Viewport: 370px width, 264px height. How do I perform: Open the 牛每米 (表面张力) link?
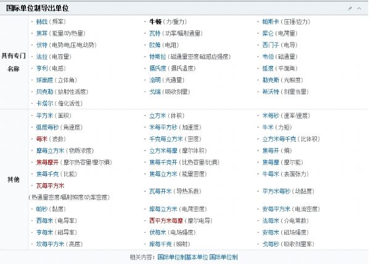coord(271,174)
